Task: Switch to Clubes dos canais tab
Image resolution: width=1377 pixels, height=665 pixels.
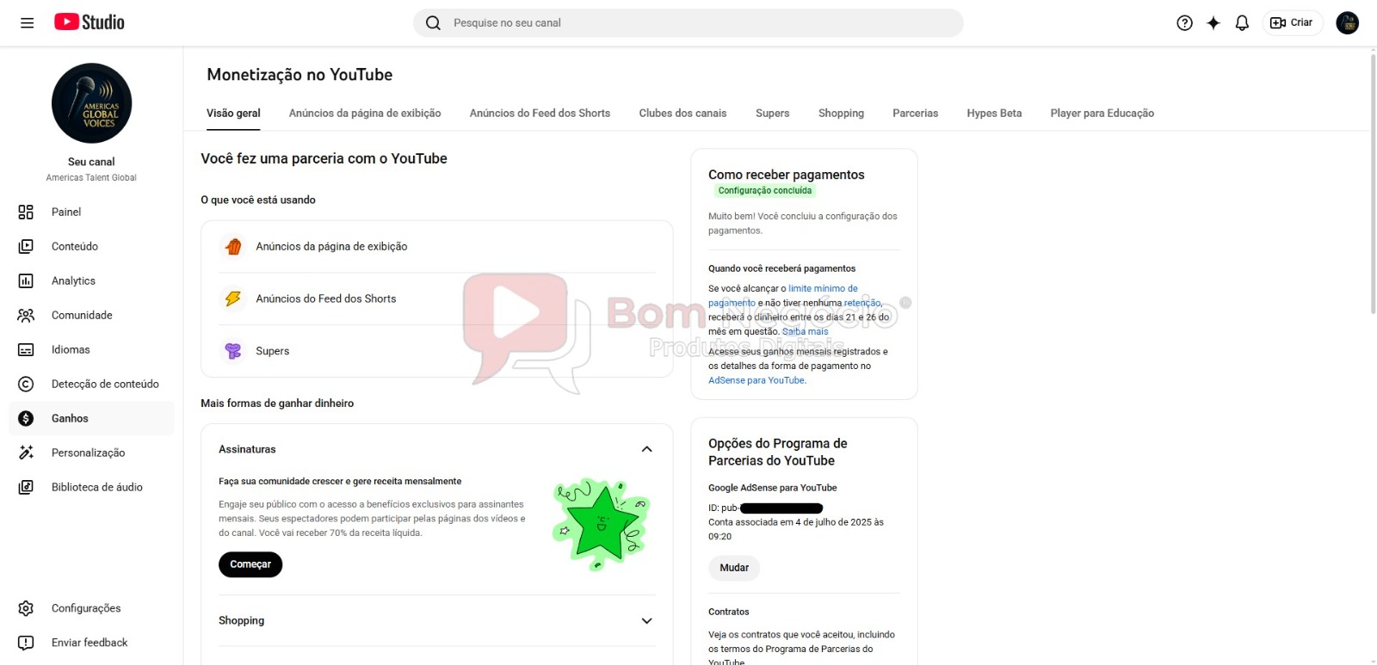Action: click(x=682, y=114)
